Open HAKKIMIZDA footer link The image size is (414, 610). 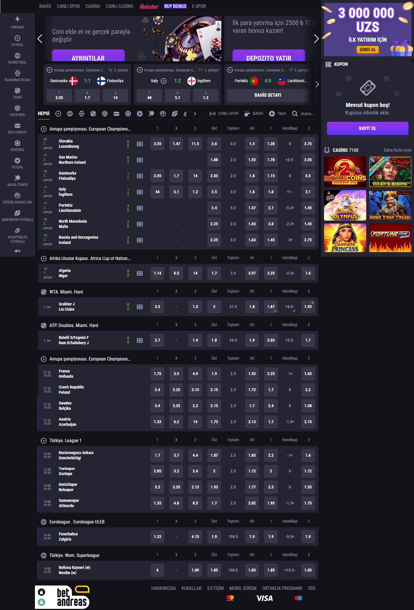(163, 588)
